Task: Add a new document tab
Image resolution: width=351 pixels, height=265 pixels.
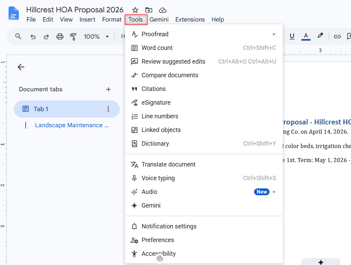Action: point(108,89)
